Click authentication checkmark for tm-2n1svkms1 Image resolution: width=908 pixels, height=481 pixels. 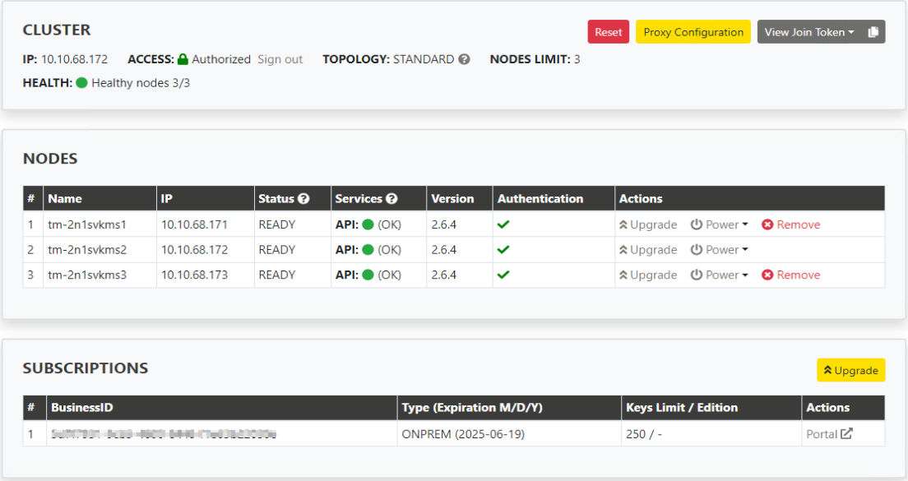pyautogui.click(x=503, y=224)
